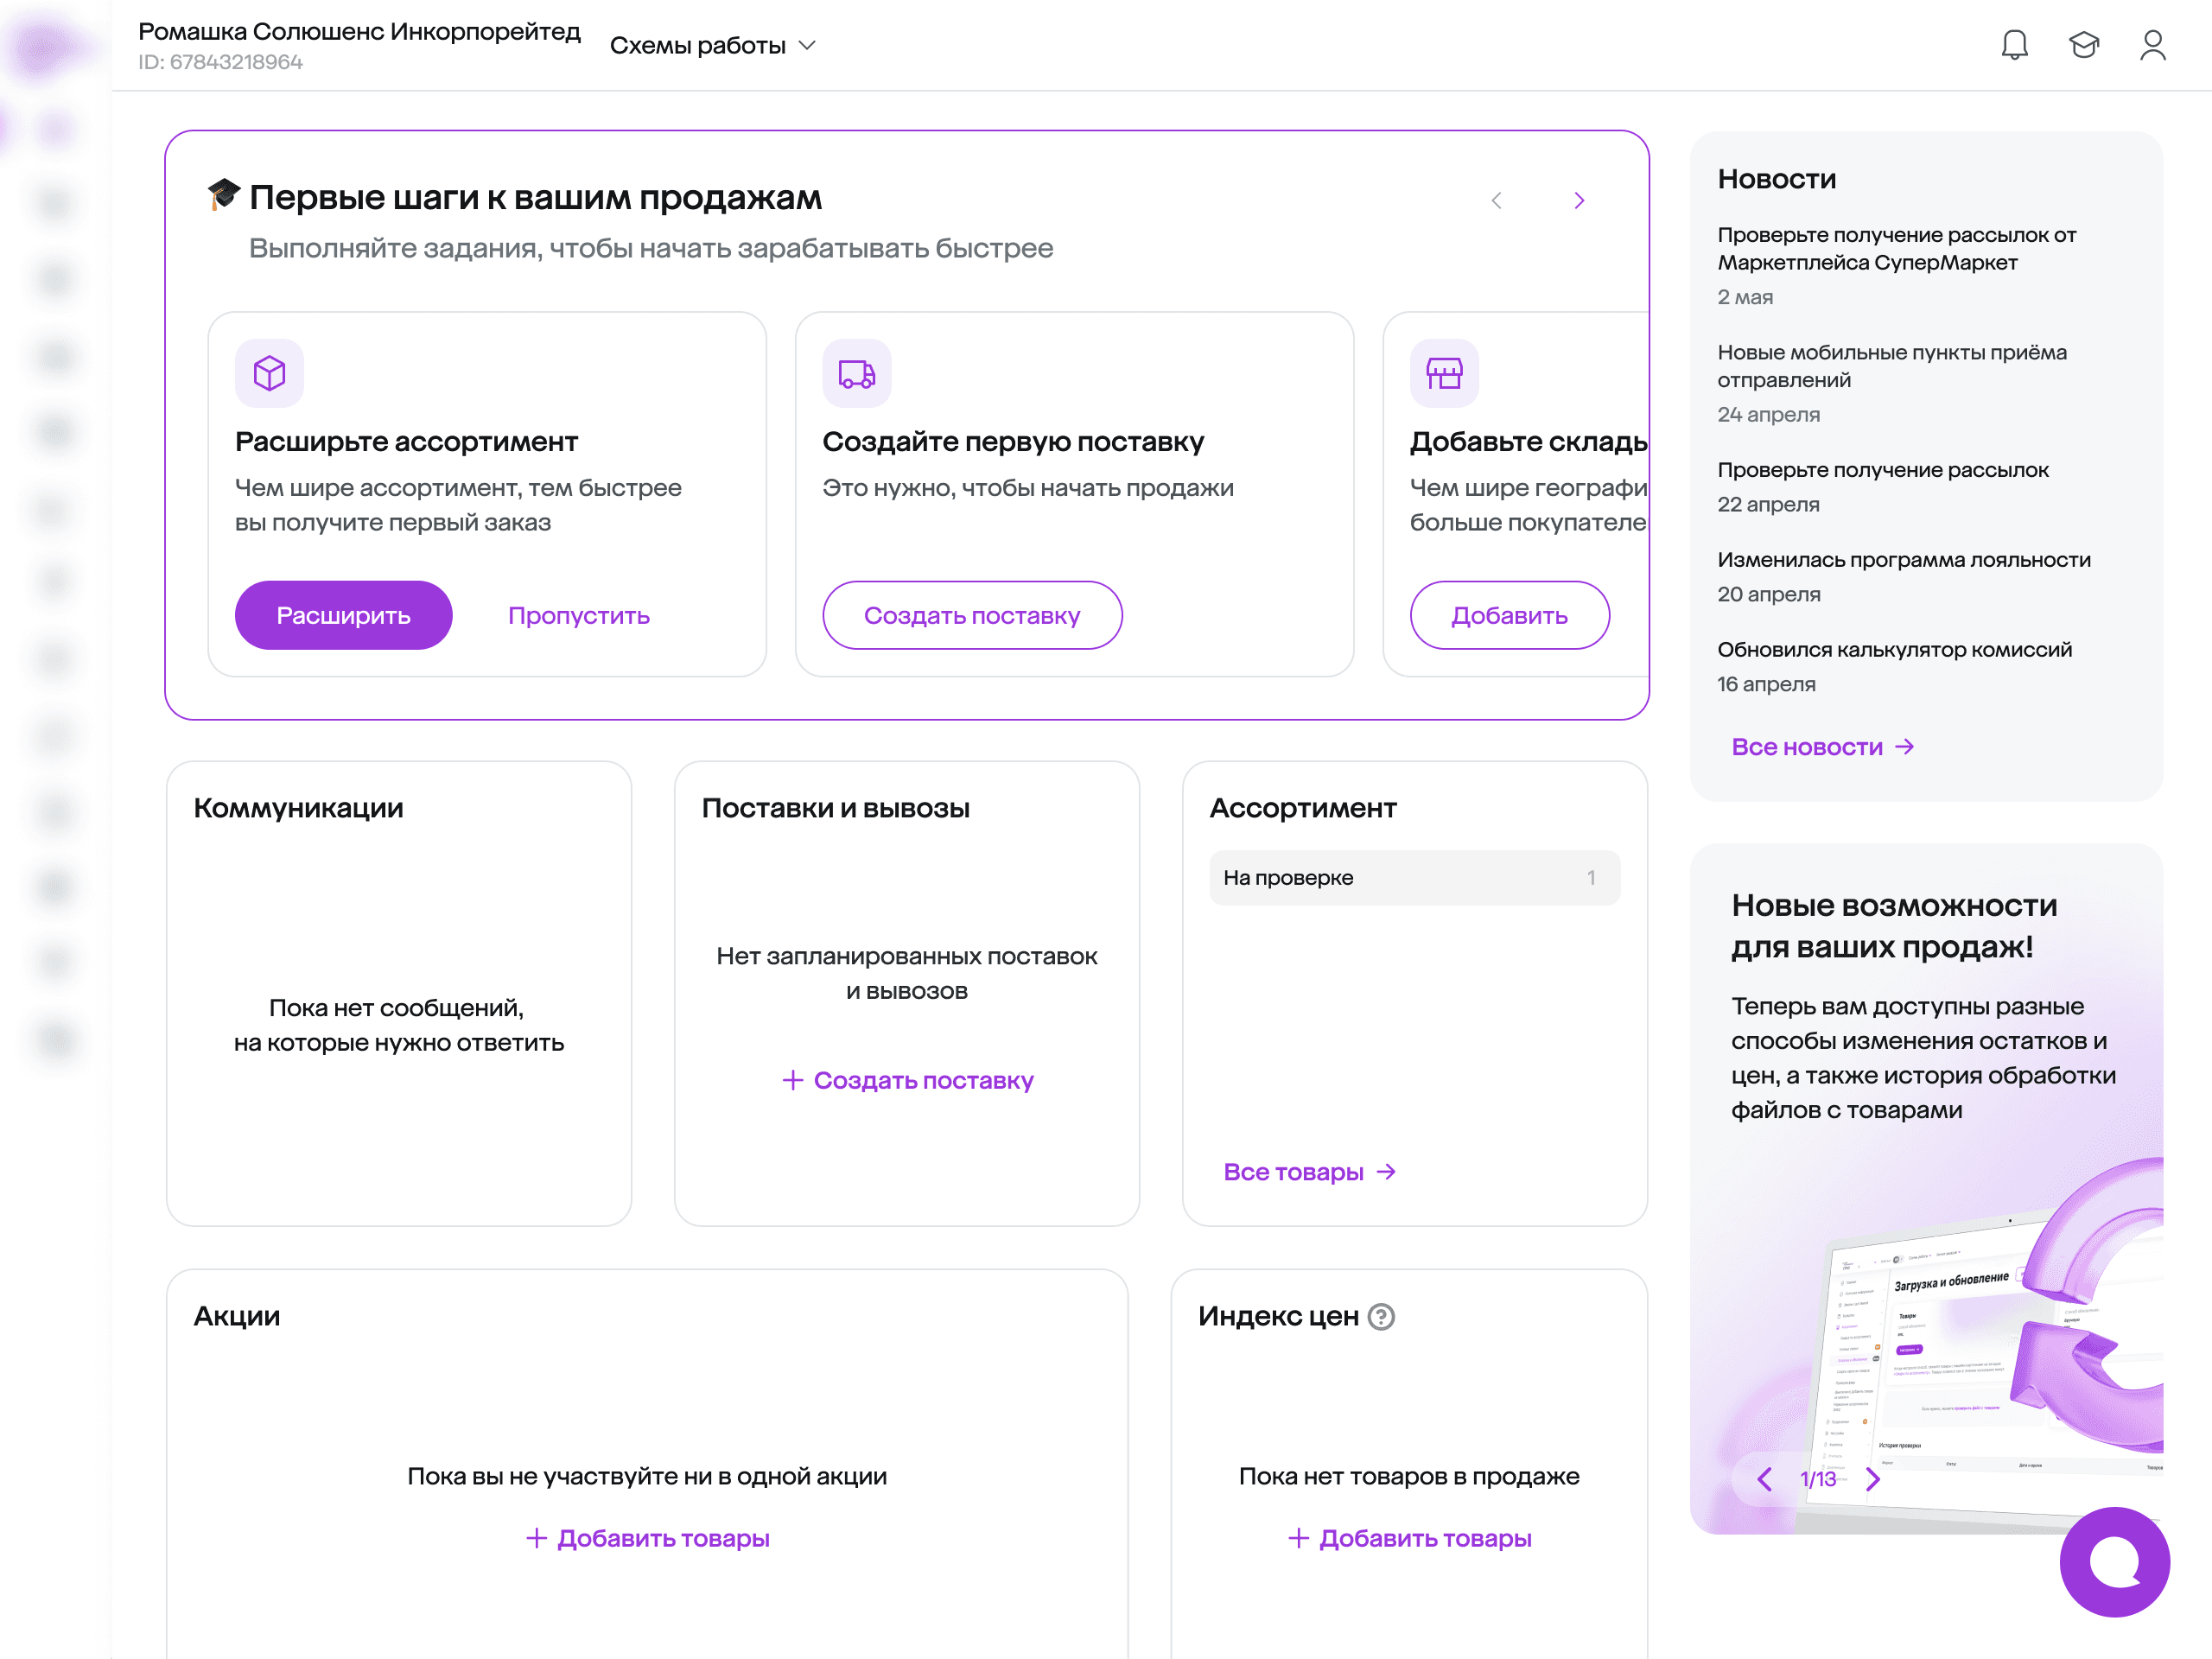Image resolution: width=2212 pixels, height=1659 pixels.
Task: Go to next first-steps task card
Action: [x=1579, y=201]
